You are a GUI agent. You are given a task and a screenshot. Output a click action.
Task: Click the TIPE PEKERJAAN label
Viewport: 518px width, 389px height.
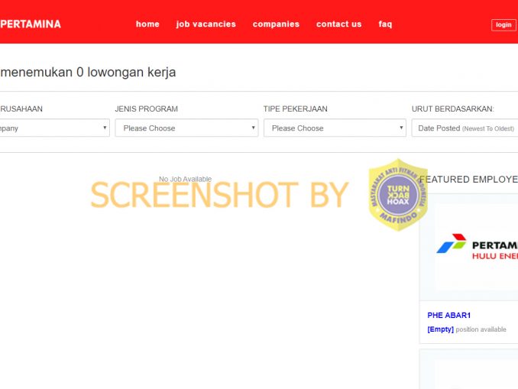coord(296,109)
